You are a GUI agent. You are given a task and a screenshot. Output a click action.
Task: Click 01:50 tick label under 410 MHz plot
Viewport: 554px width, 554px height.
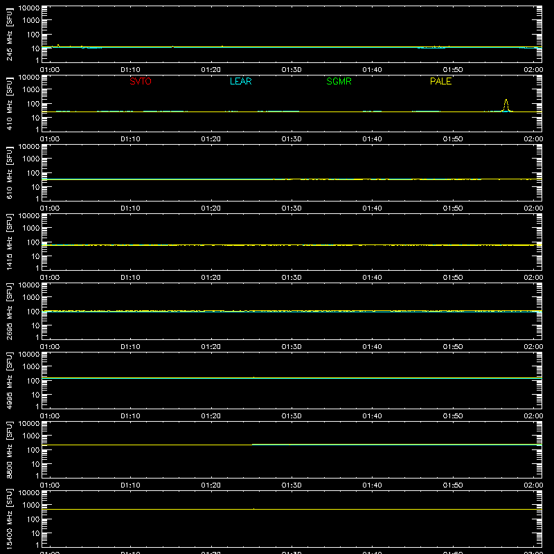click(x=453, y=139)
